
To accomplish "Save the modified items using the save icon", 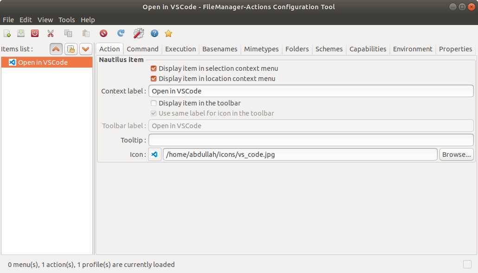I will [20, 33].
